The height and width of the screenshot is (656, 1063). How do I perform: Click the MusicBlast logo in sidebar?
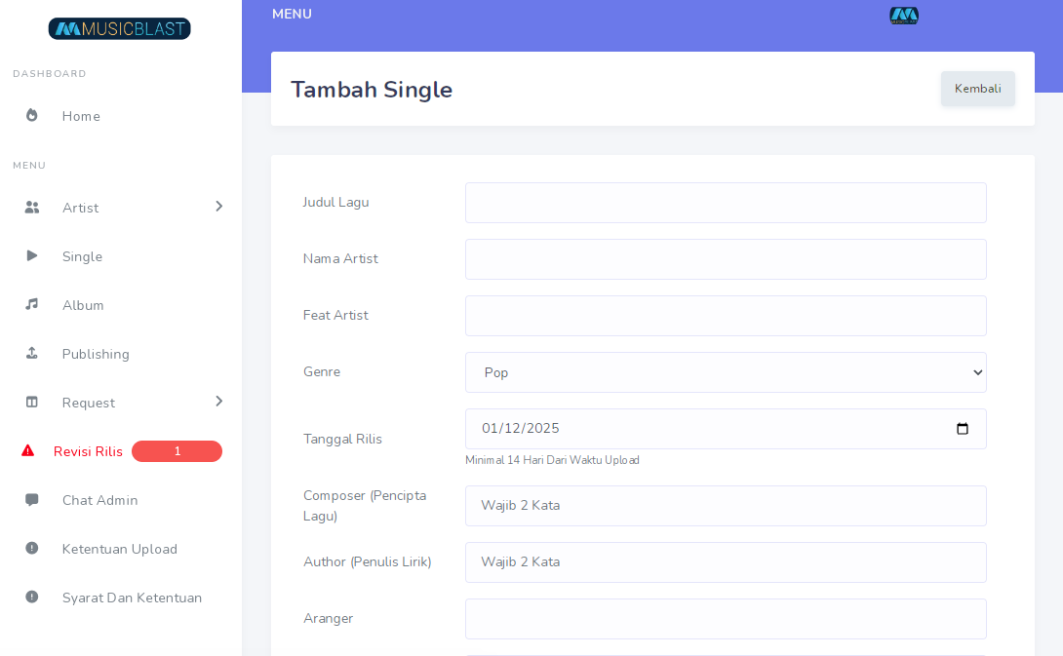coord(119,29)
